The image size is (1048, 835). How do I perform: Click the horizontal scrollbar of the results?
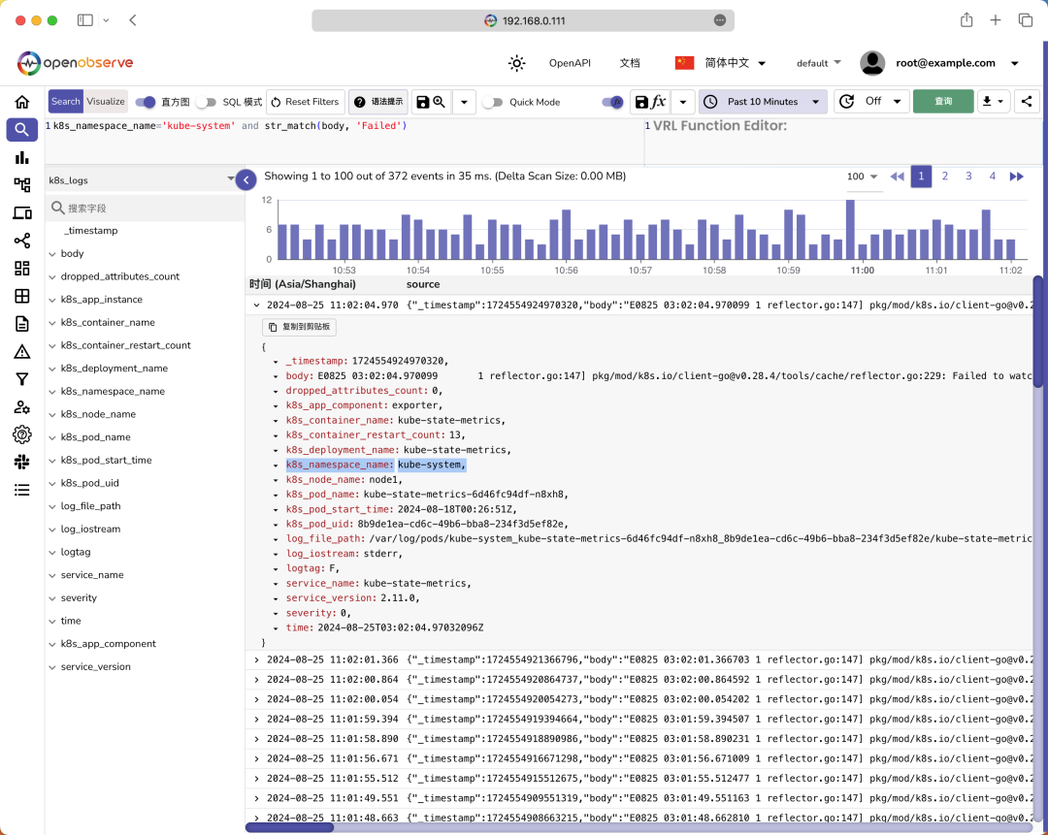tap(290, 828)
